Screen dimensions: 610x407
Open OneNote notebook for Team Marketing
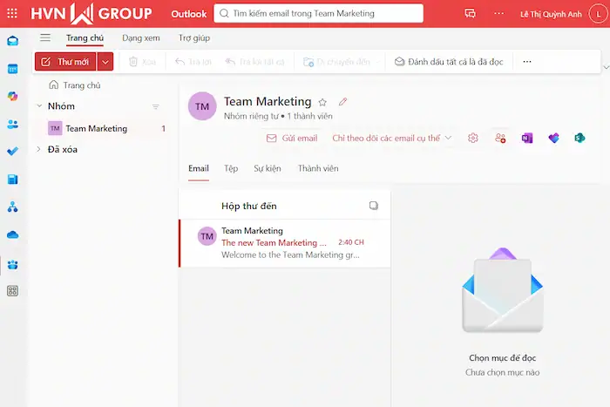(527, 138)
